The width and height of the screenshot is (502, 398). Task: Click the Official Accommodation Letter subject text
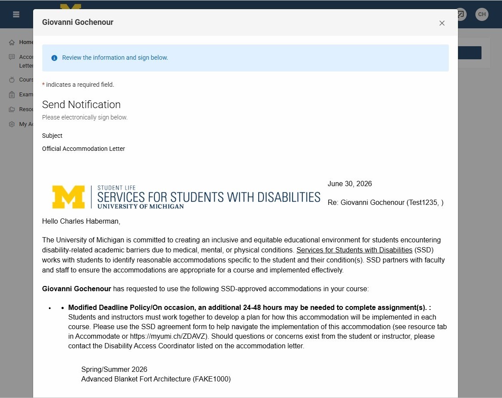pyautogui.click(x=84, y=149)
